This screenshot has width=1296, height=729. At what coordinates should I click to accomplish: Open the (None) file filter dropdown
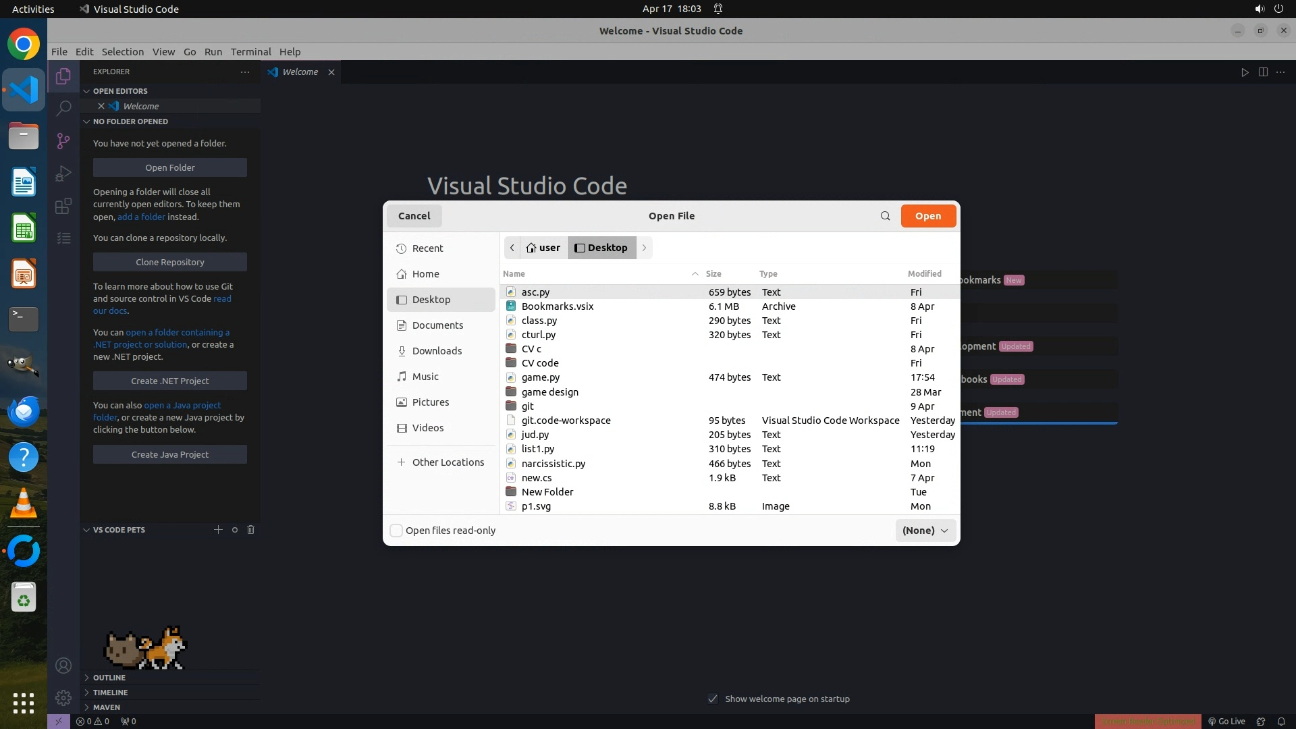tap(925, 531)
